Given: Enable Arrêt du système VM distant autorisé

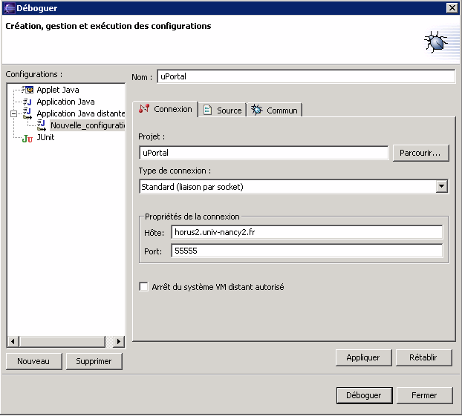Looking at the screenshot, I should coord(144,287).
